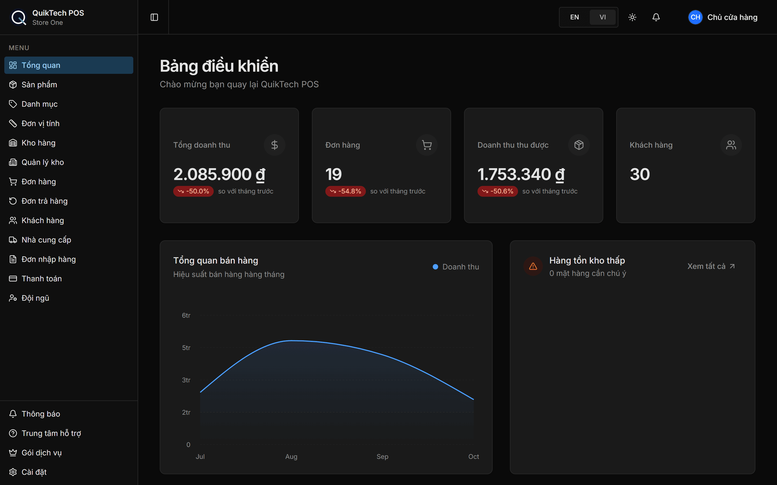Click the CH avatar circle
Viewport: 777px width, 485px height.
[695, 17]
